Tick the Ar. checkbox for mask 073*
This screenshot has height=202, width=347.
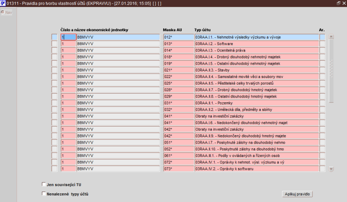click(x=322, y=169)
